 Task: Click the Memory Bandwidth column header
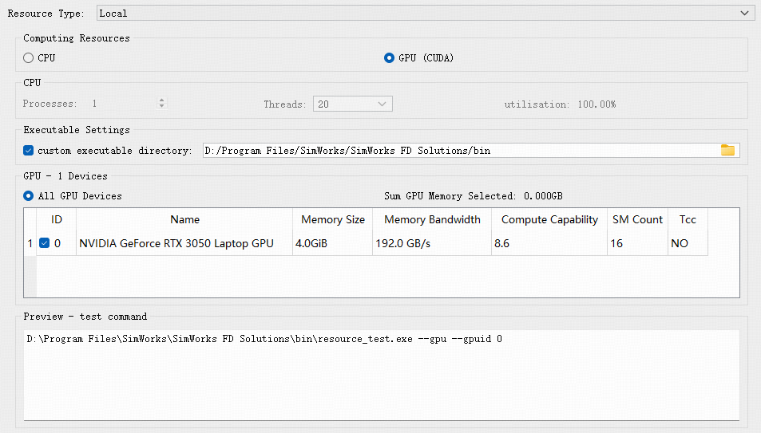coord(432,220)
